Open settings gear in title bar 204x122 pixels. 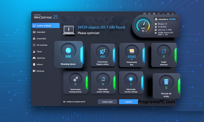click(154, 14)
